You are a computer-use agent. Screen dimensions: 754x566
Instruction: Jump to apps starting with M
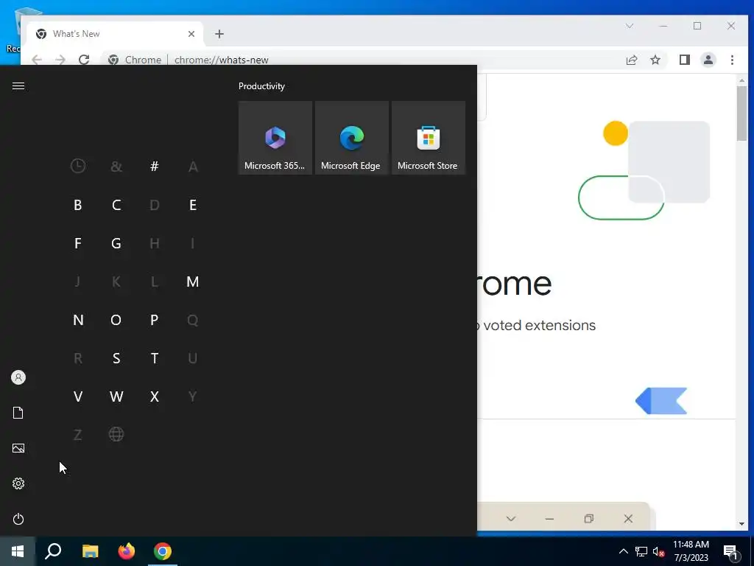click(x=193, y=282)
